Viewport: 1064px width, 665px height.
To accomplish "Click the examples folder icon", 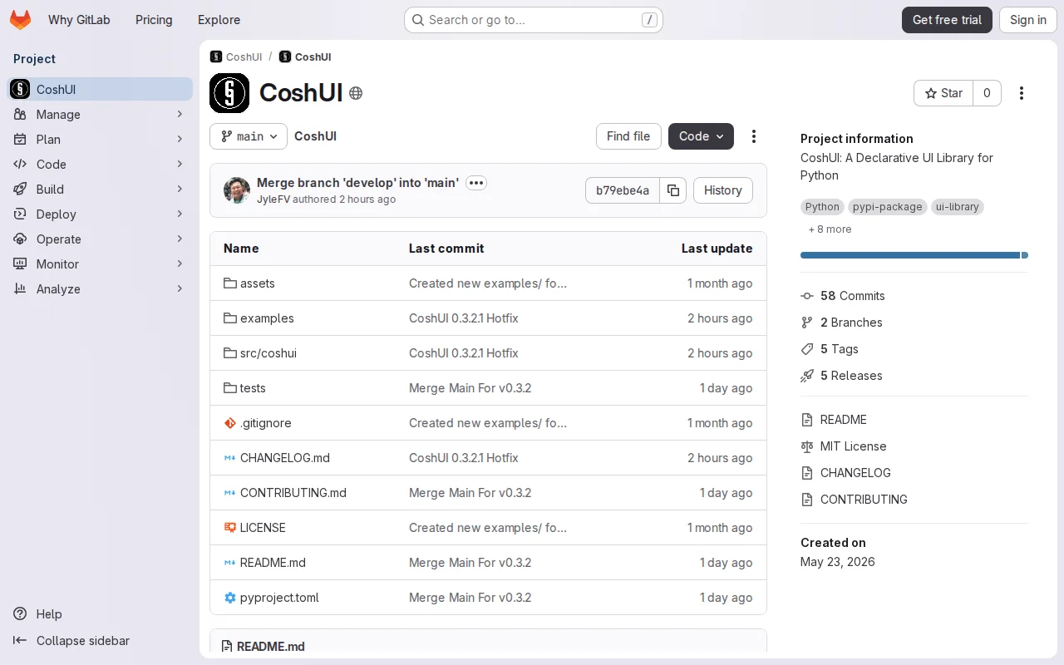I will 230,318.
